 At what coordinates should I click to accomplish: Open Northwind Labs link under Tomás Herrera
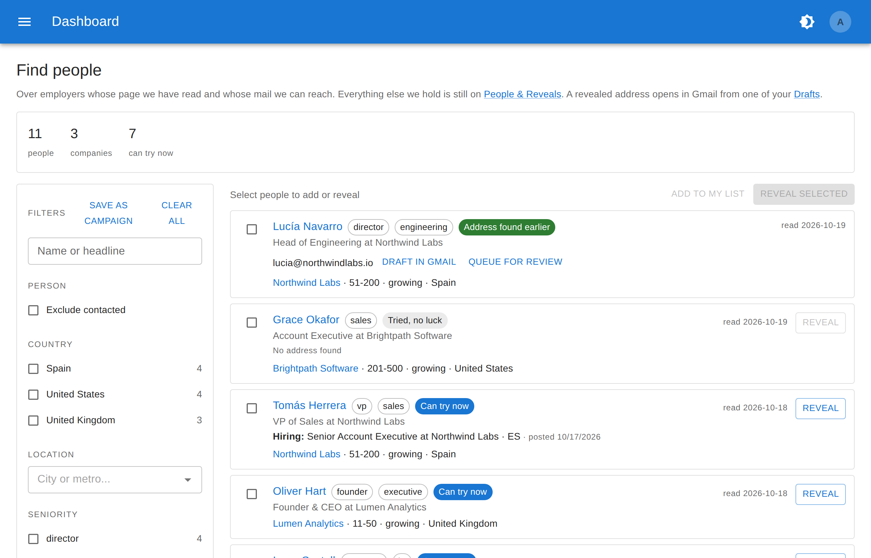click(307, 454)
